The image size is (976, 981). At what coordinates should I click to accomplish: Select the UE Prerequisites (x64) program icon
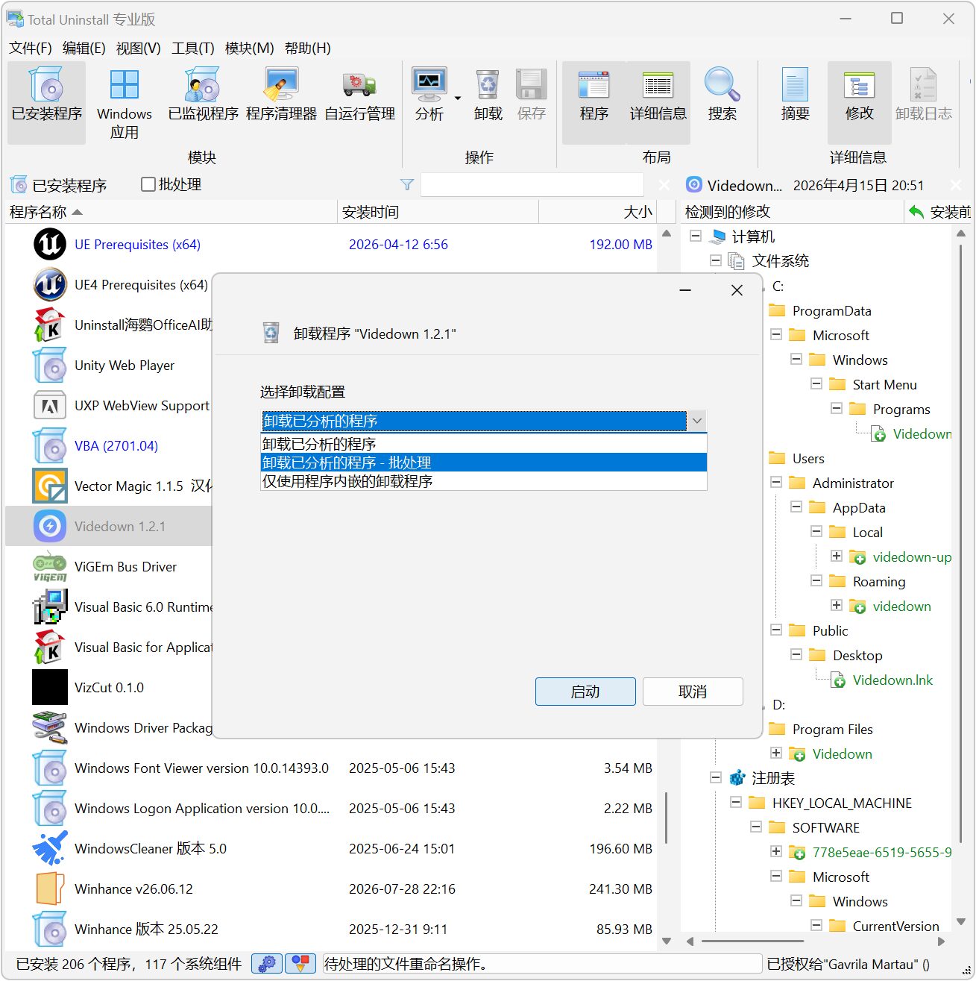tap(50, 244)
